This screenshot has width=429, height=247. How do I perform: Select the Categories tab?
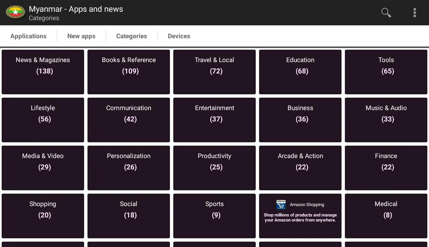tap(132, 36)
